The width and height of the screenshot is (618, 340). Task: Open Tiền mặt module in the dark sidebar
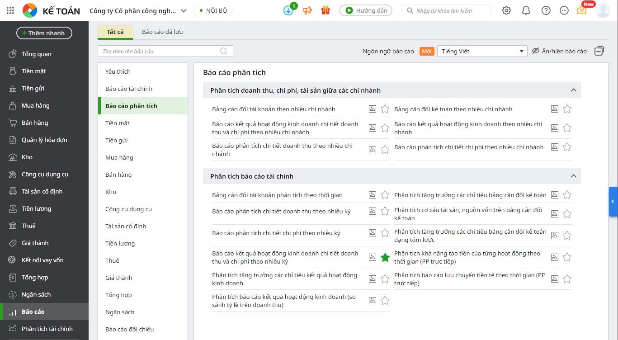pyautogui.click(x=44, y=71)
